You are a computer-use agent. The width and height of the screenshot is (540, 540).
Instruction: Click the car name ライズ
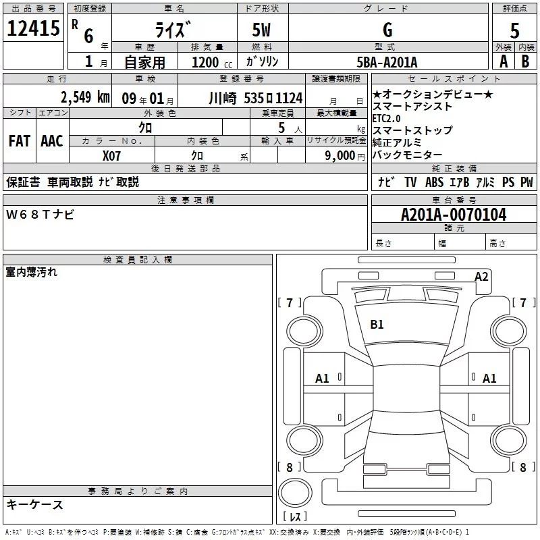pos(174,30)
